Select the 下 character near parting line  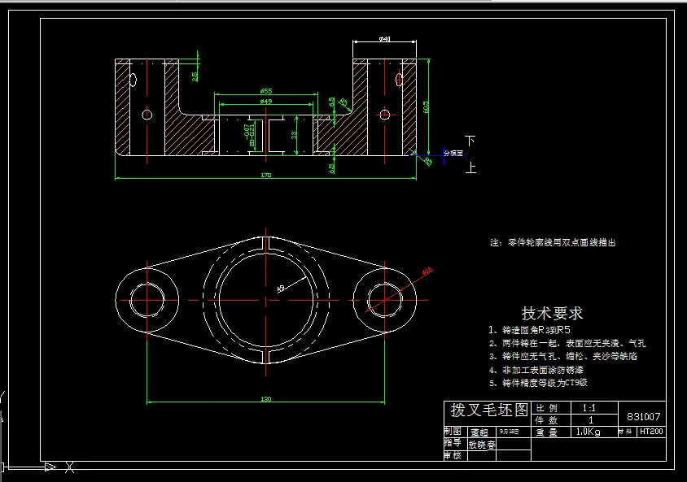[470, 141]
